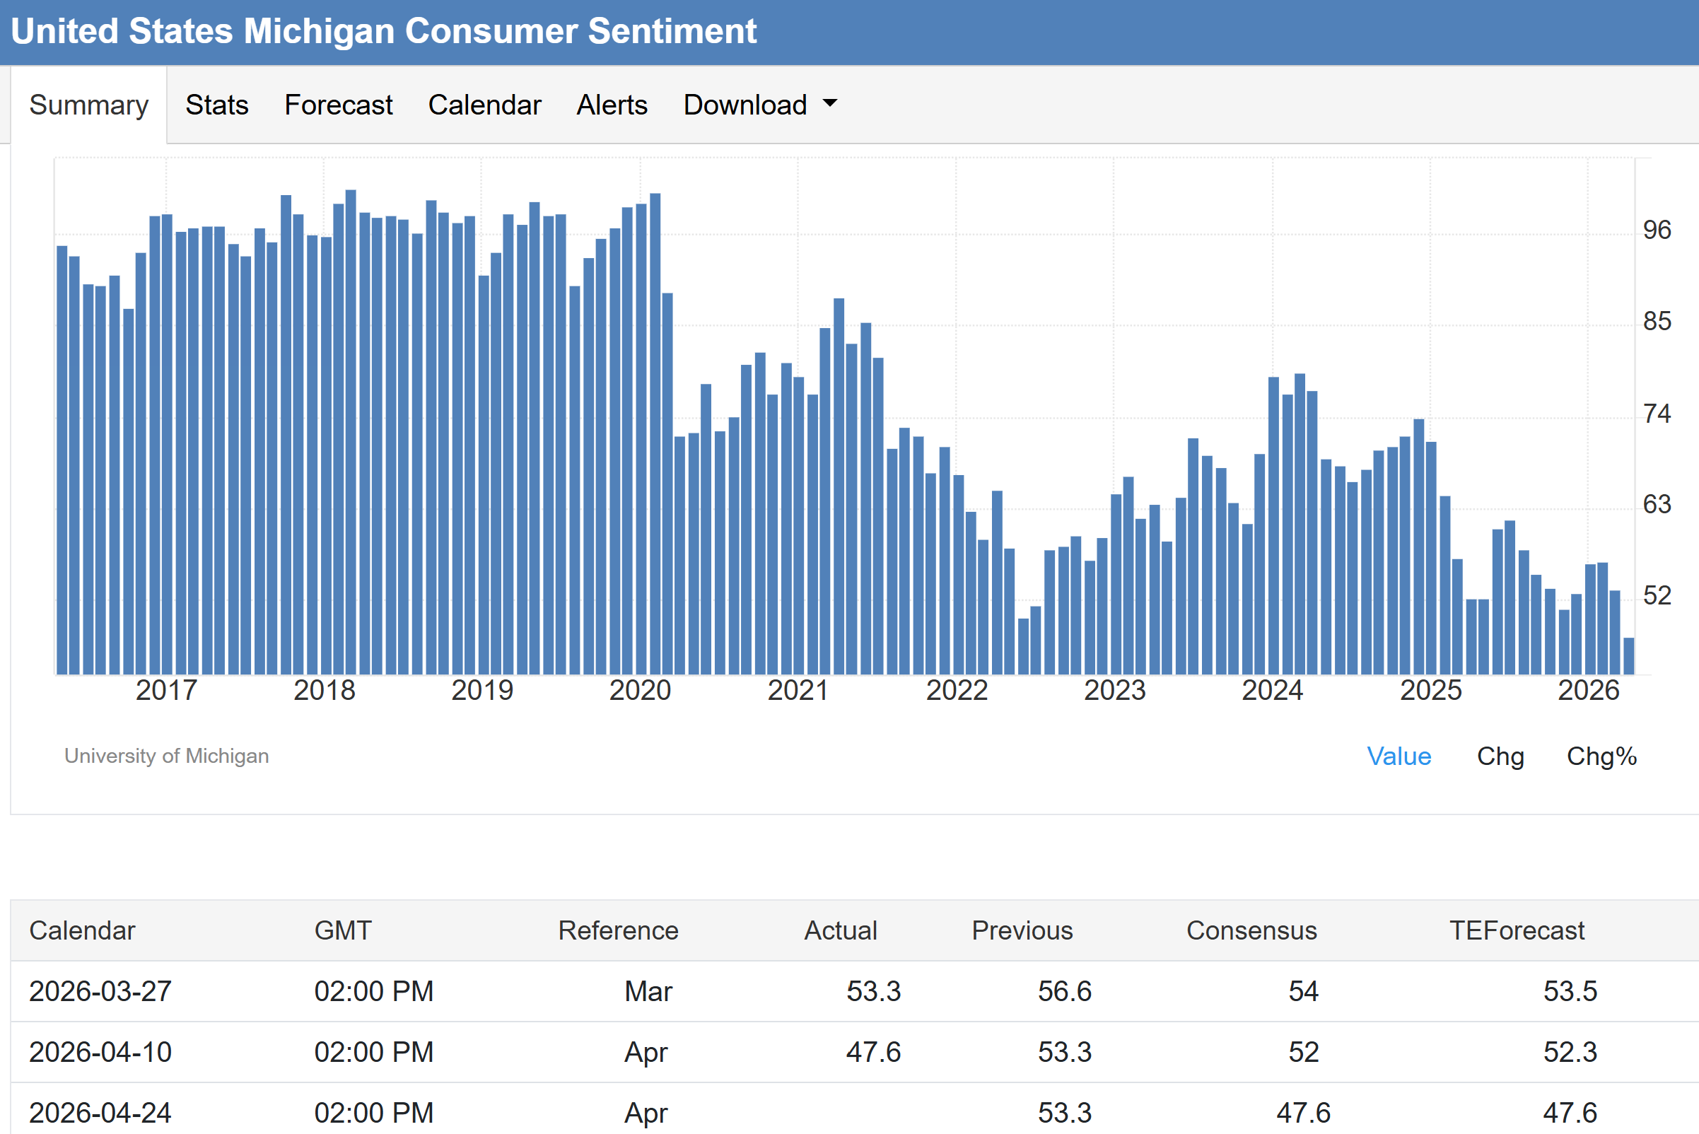Click the last bar in the chart

(1628, 656)
